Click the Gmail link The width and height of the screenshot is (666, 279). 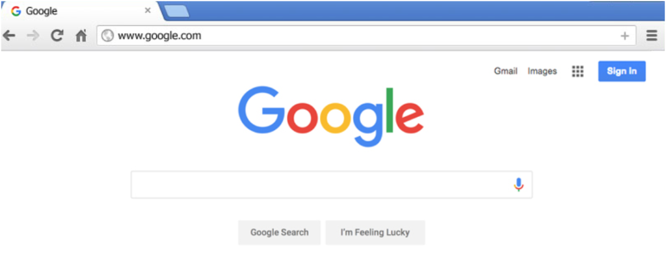pos(505,72)
